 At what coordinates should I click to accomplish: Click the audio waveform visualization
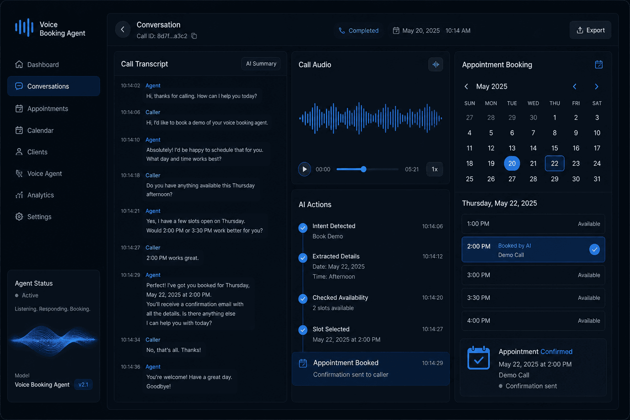pos(371,118)
